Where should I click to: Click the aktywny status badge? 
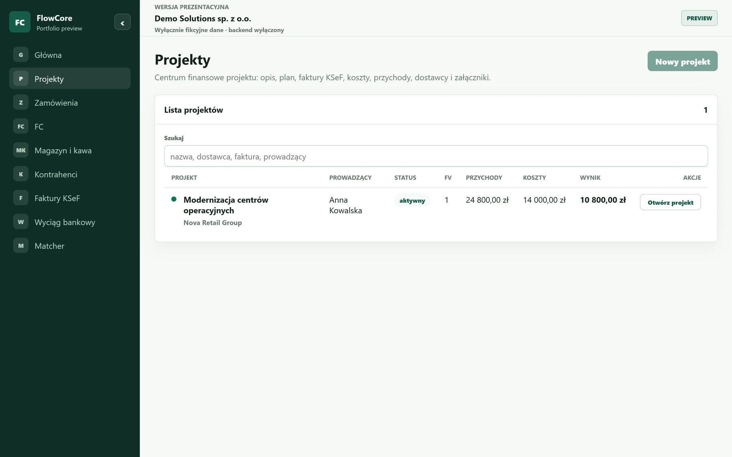coord(412,200)
